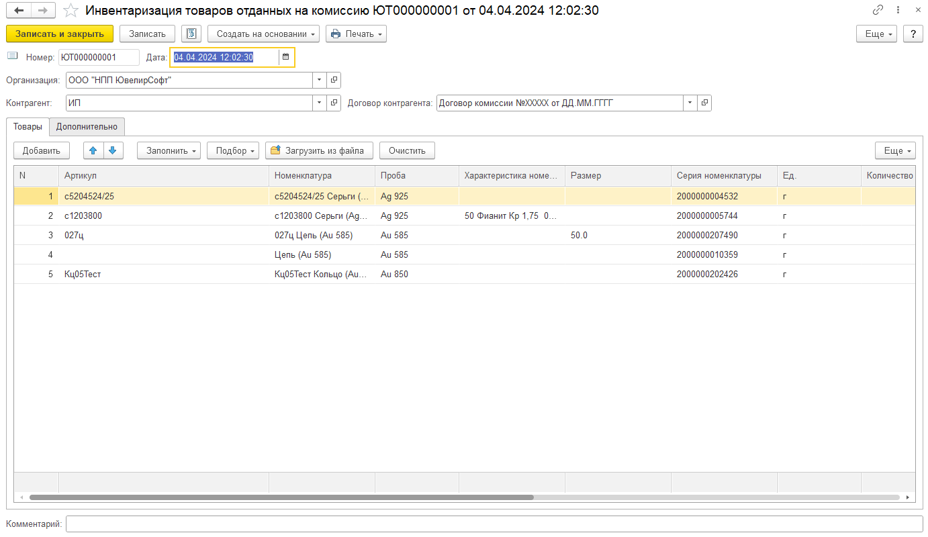Move selected row up
This screenshot has width=928, height=537.
[93, 150]
